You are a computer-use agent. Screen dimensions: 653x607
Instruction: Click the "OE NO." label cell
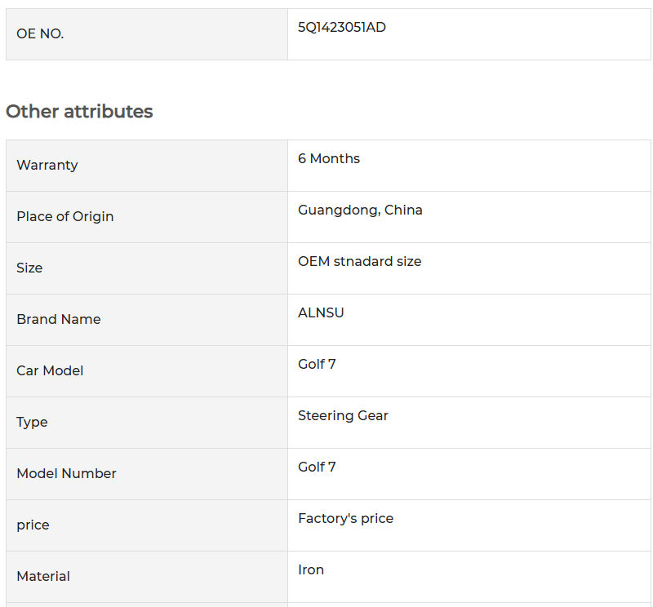(147, 34)
